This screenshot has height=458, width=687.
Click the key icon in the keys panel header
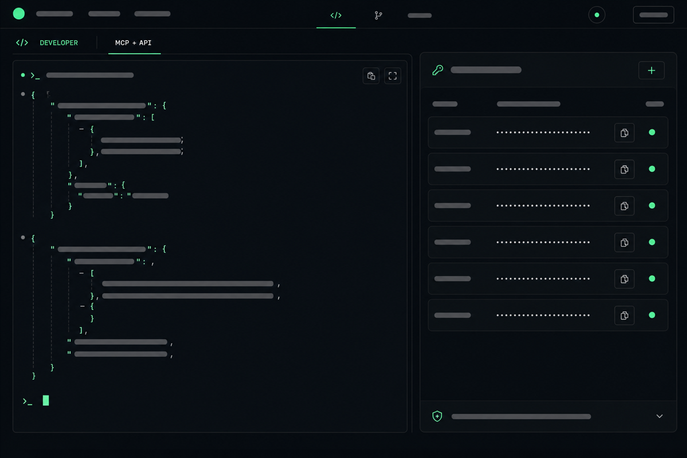[x=438, y=70]
